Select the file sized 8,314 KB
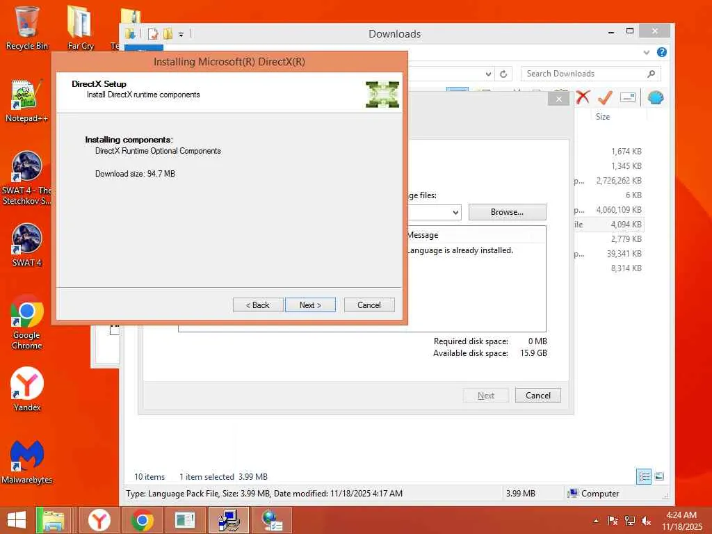This screenshot has width=712, height=534. coord(608,268)
